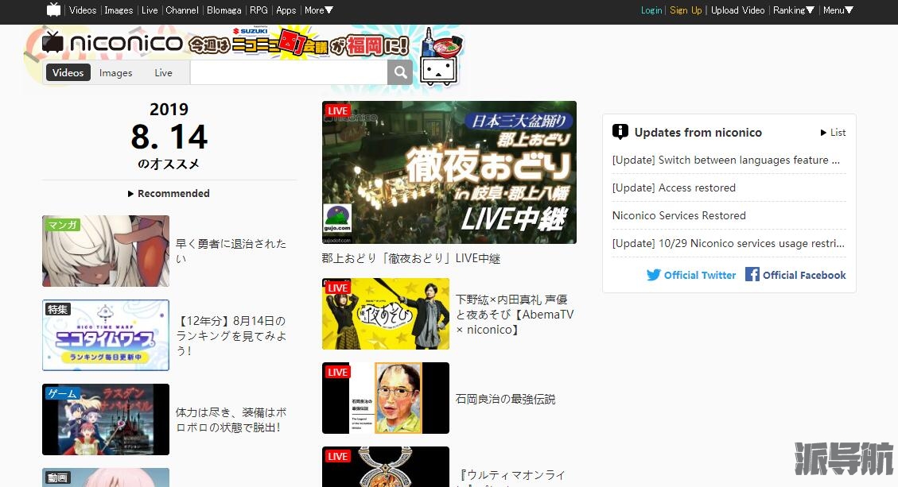
Task: Expand the More dropdown in top bar
Action: pyautogui.click(x=319, y=10)
